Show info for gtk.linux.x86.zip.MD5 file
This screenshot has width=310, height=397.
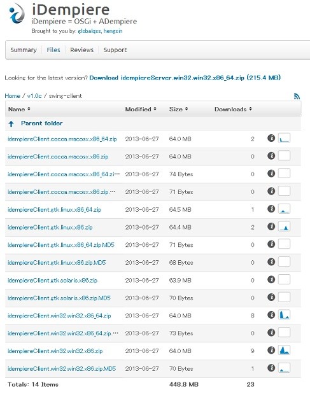[271, 261]
